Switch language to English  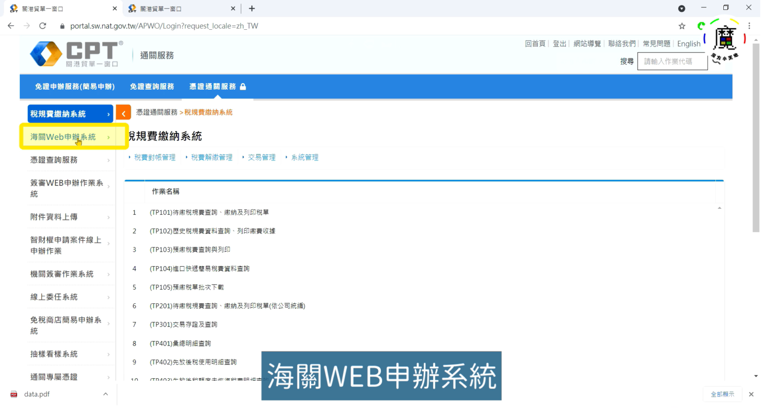point(689,44)
